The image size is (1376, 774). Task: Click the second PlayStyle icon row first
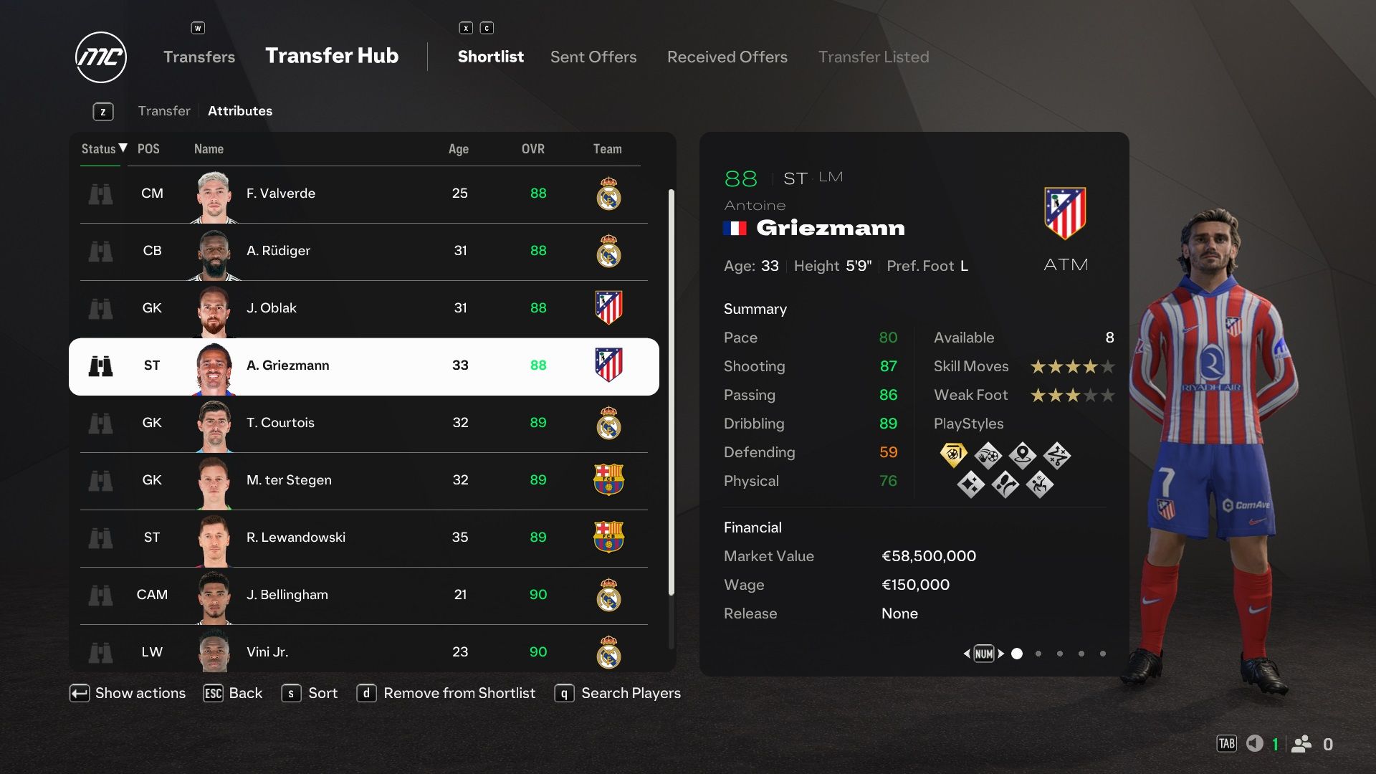point(967,483)
